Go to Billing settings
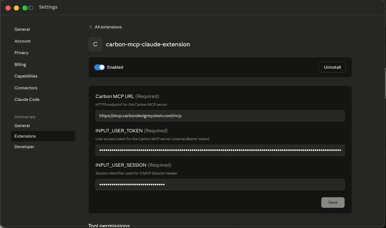Screen dimensions: 386x228 [20, 64]
